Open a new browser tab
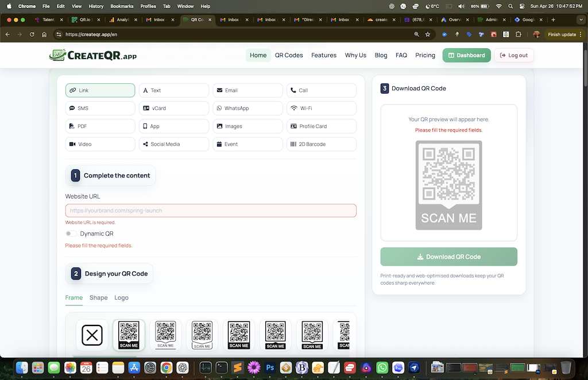 click(x=553, y=20)
